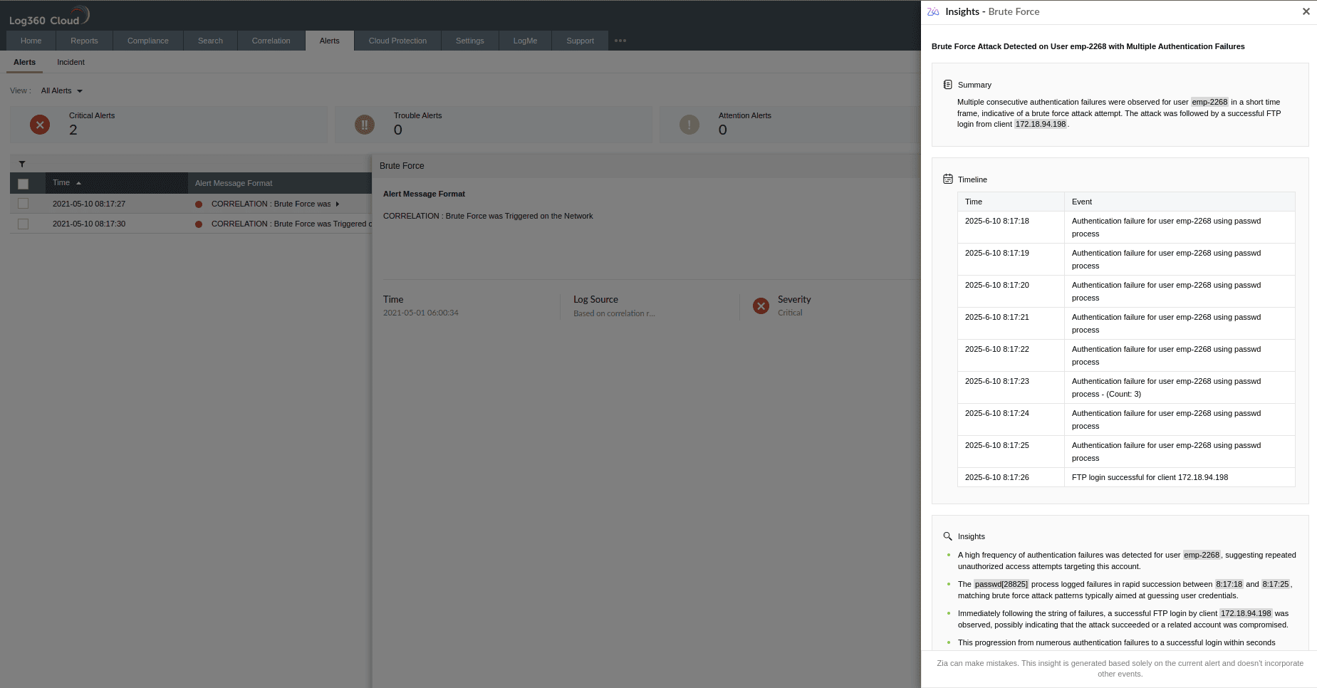Click the filter funnel icon above alerts table
Image resolution: width=1317 pixels, height=688 pixels.
(22, 164)
